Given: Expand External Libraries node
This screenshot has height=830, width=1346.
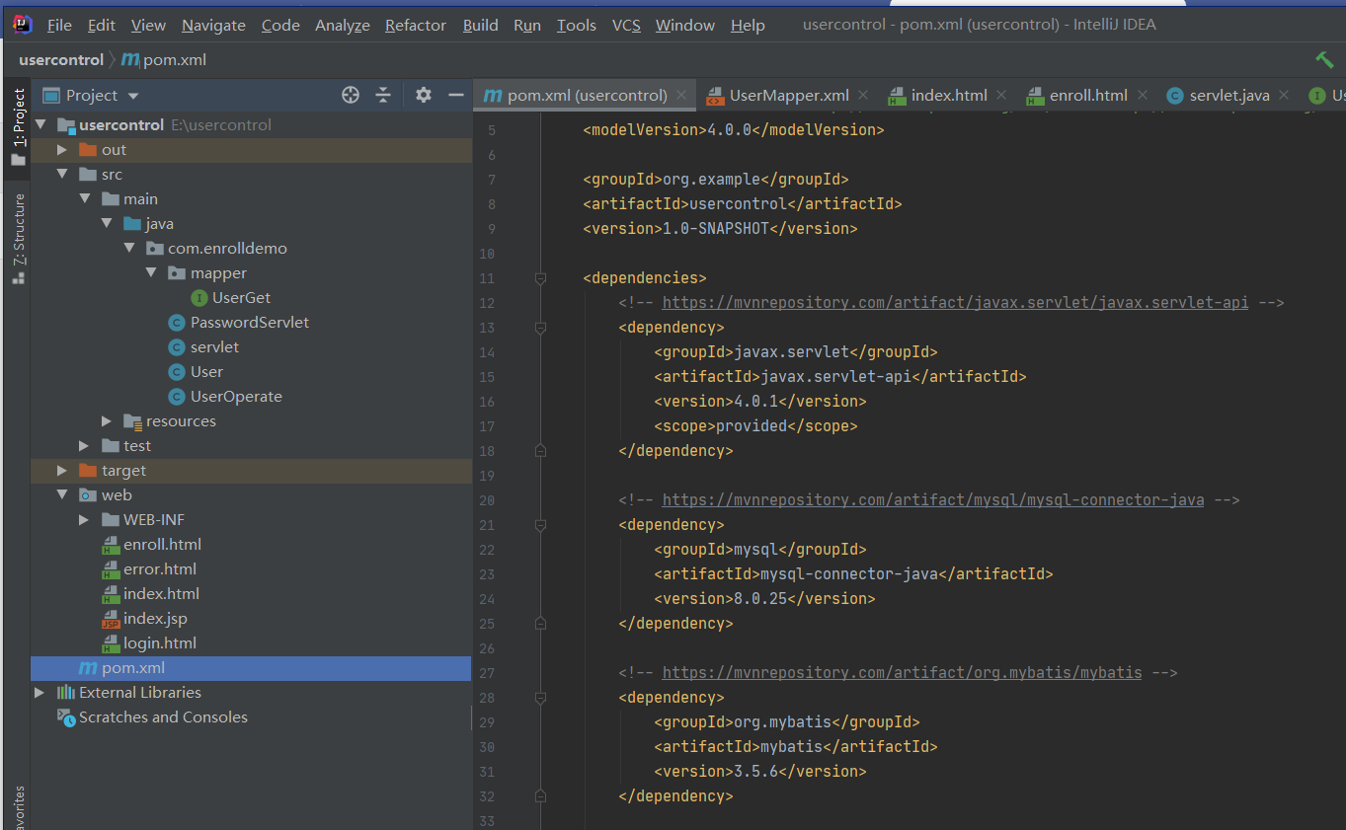Looking at the screenshot, I should [40, 692].
